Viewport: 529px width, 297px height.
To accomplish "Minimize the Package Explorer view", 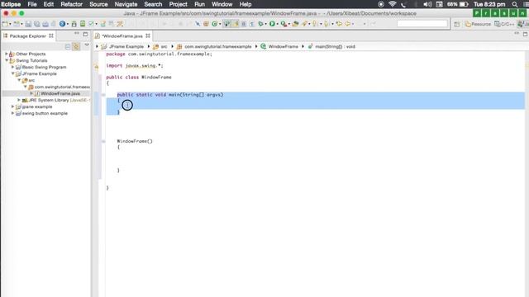I will tap(77, 34).
